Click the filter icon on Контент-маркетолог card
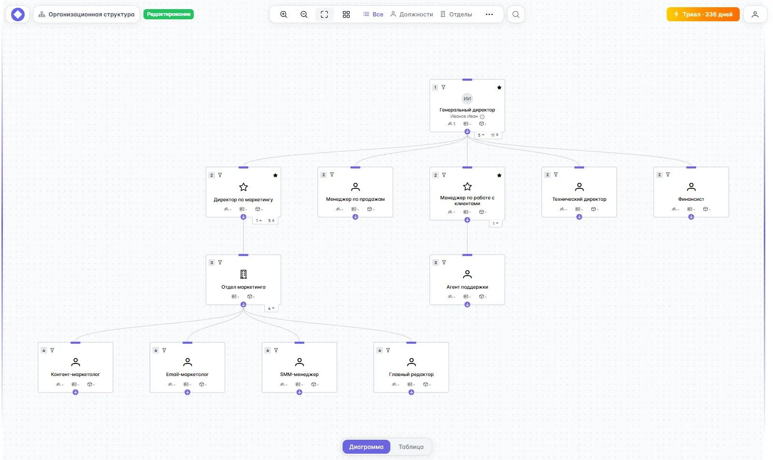This screenshot has width=773, height=460. pyautogui.click(x=52, y=350)
